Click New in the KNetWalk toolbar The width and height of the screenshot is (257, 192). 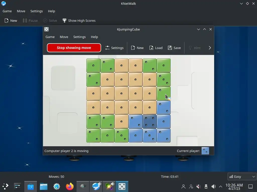tap(11, 20)
